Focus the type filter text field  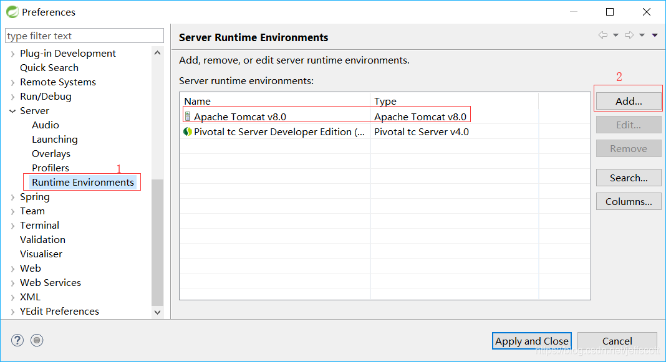85,36
